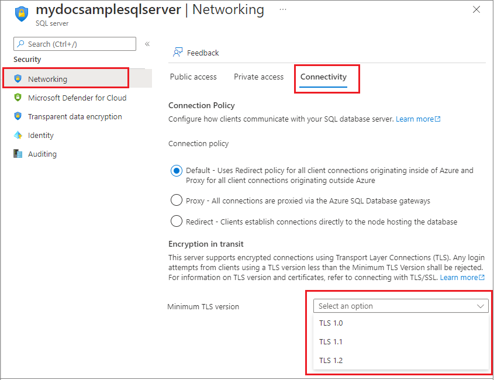Click the SQL server shield icon in header
This screenshot has height=380, width=494.
[22, 13]
